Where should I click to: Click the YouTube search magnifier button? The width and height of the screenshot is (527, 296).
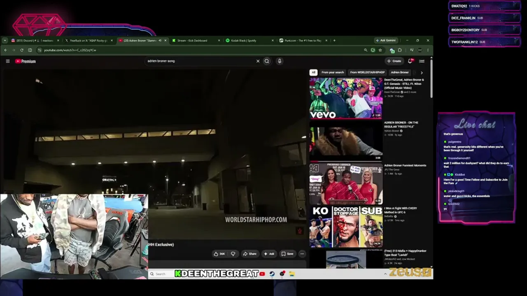pyautogui.click(x=267, y=61)
